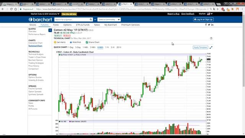Open the Performance Report link
This screenshot has height=138, width=245.
pos(37,34)
